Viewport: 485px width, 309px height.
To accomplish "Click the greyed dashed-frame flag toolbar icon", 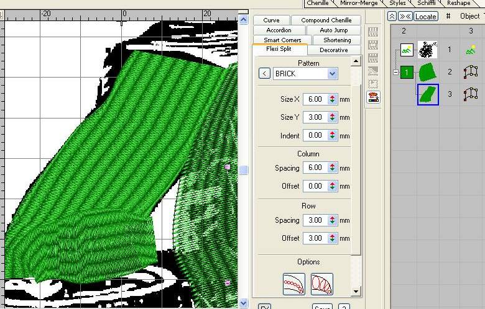I will click(x=373, y=84).
